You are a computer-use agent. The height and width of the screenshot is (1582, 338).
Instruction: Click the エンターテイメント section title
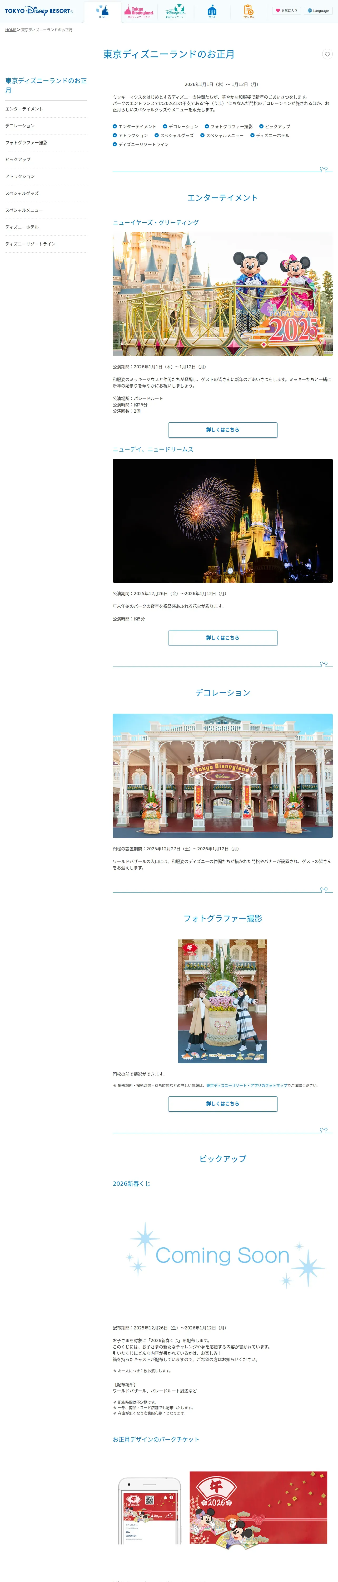click(223, 198)
